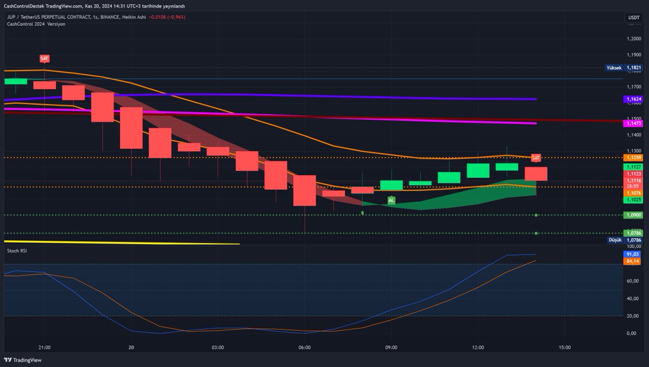Click the green 1,1025 price tag
Image resolution: width=649 pixels, height=367 pixels.
pyautogui.click(x=633, y=199)
